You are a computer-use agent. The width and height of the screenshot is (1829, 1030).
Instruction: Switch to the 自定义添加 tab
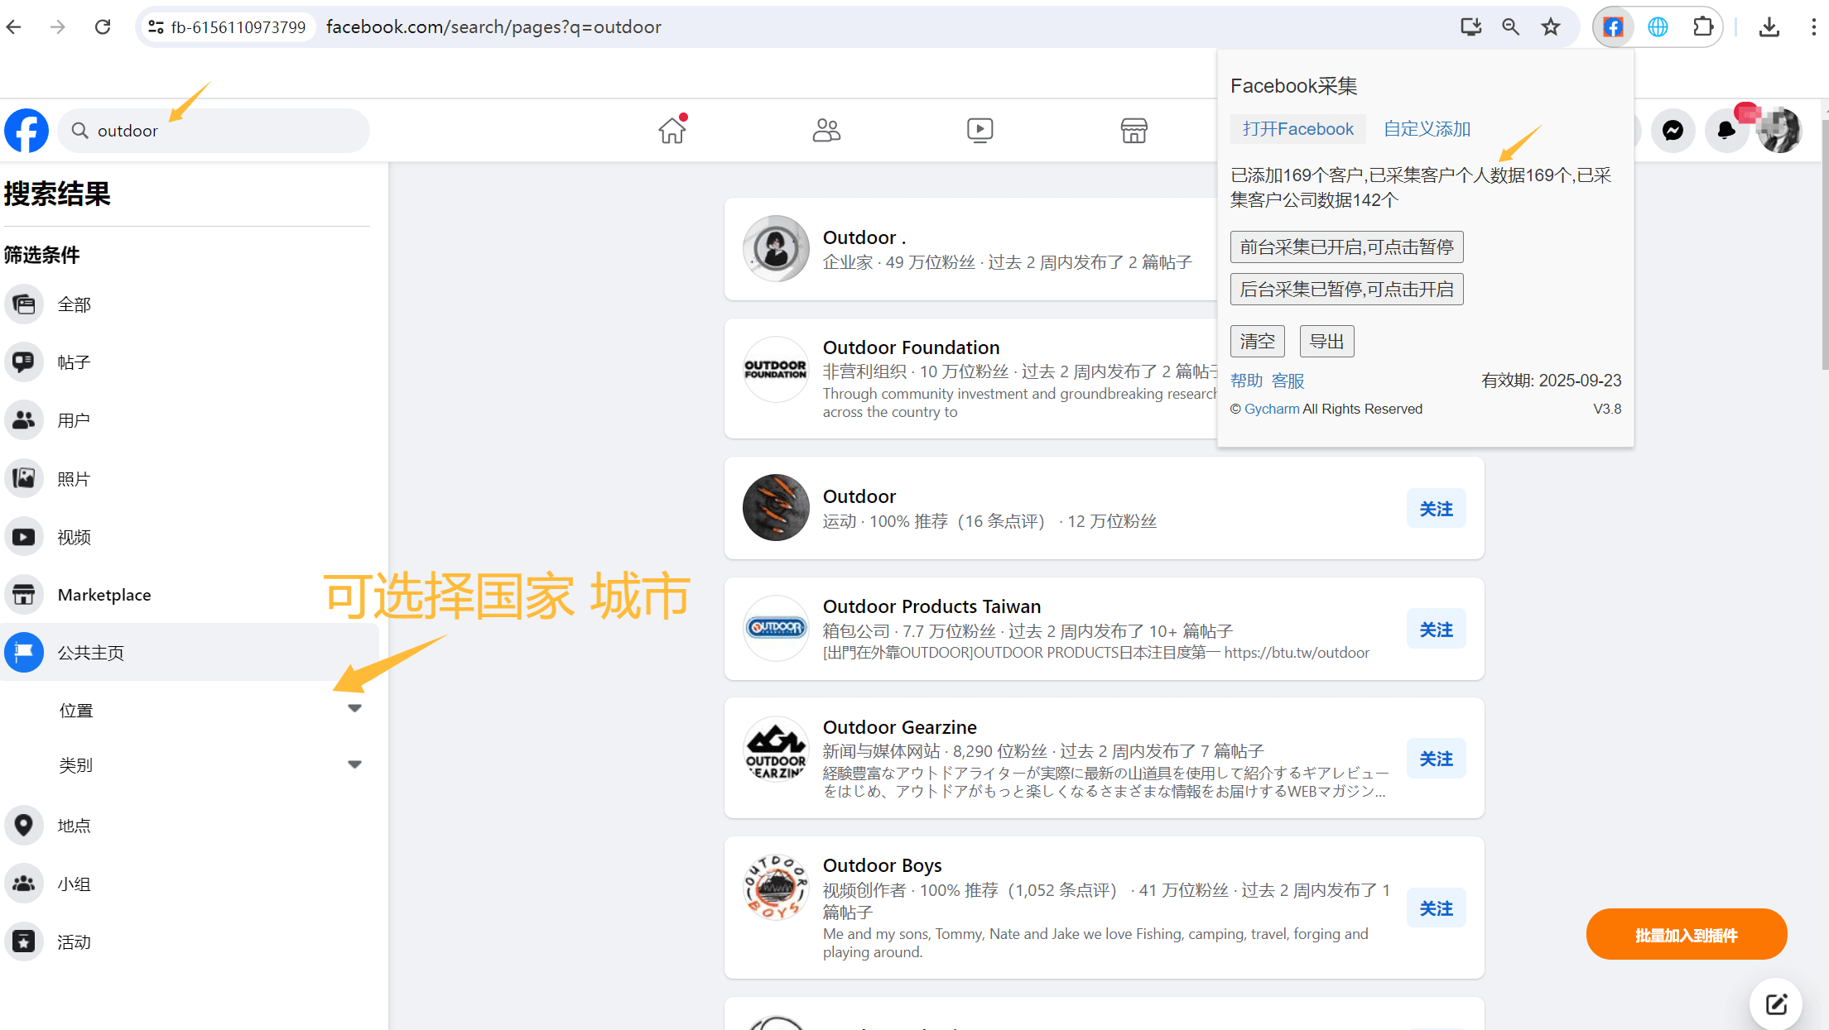[1427, 129]
